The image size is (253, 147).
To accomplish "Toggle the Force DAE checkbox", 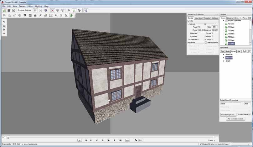I will 241,18.
